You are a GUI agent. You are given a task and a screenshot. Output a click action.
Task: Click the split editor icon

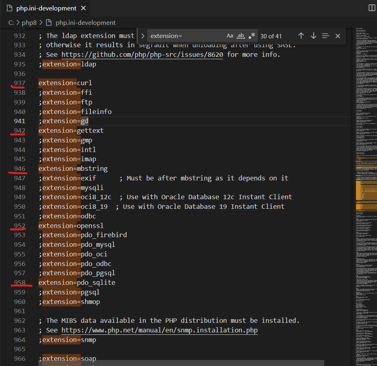(372, 8)
